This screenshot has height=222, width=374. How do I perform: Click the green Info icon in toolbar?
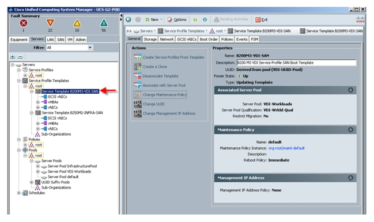pos(205,20)
